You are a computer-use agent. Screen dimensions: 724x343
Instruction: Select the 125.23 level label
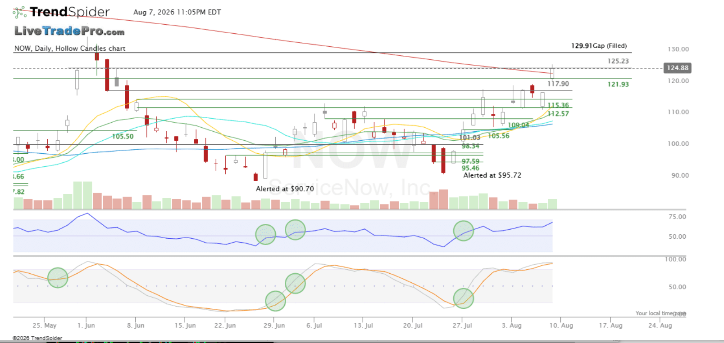point(618,61)
